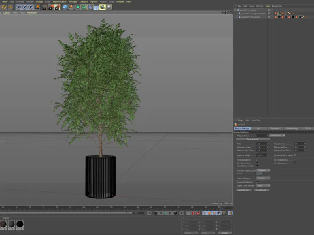Click the green array modeling icon
The width and height of the screenshot is (314, 235).
pos(84,7)
